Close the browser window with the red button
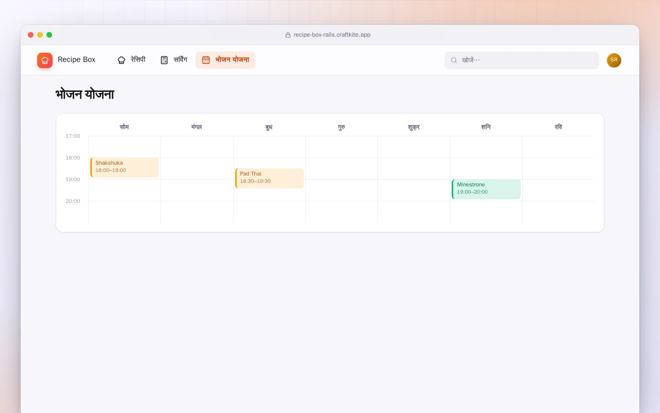Viewport: 660px width, 413px height. click(31, 35)
